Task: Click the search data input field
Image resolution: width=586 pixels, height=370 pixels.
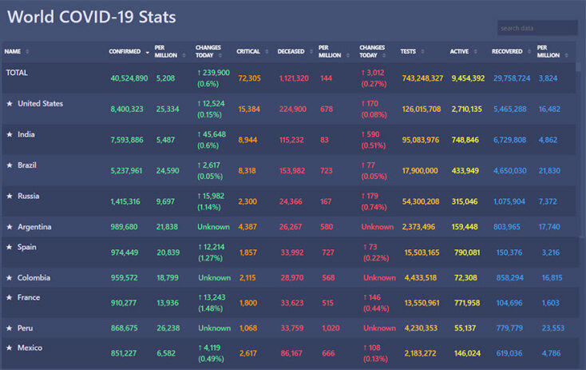Action: point(537,28)
